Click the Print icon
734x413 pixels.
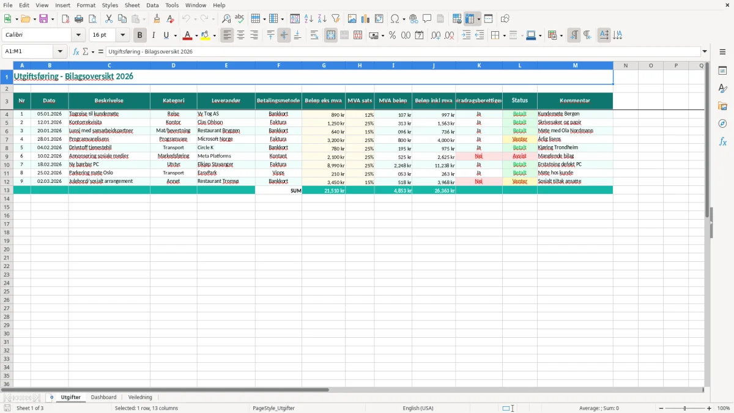coord(79,19)
